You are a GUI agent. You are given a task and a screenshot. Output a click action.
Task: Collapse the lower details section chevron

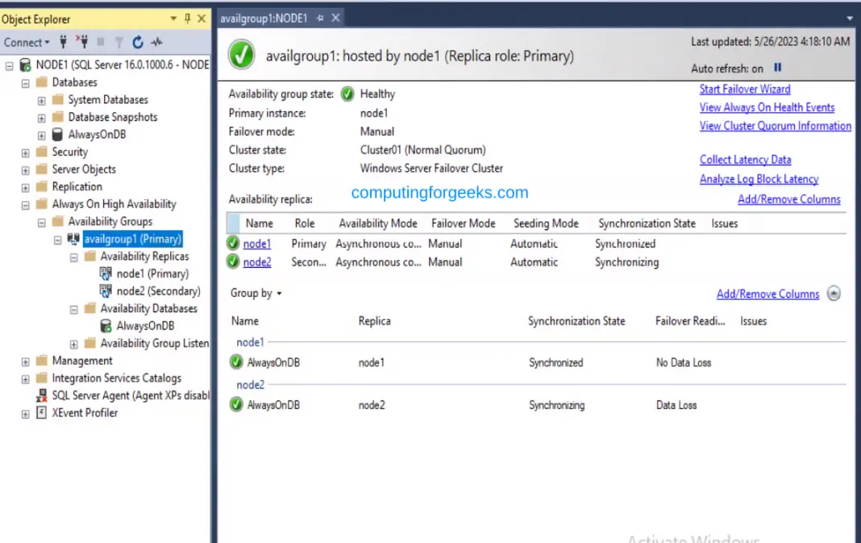point(834,294)
